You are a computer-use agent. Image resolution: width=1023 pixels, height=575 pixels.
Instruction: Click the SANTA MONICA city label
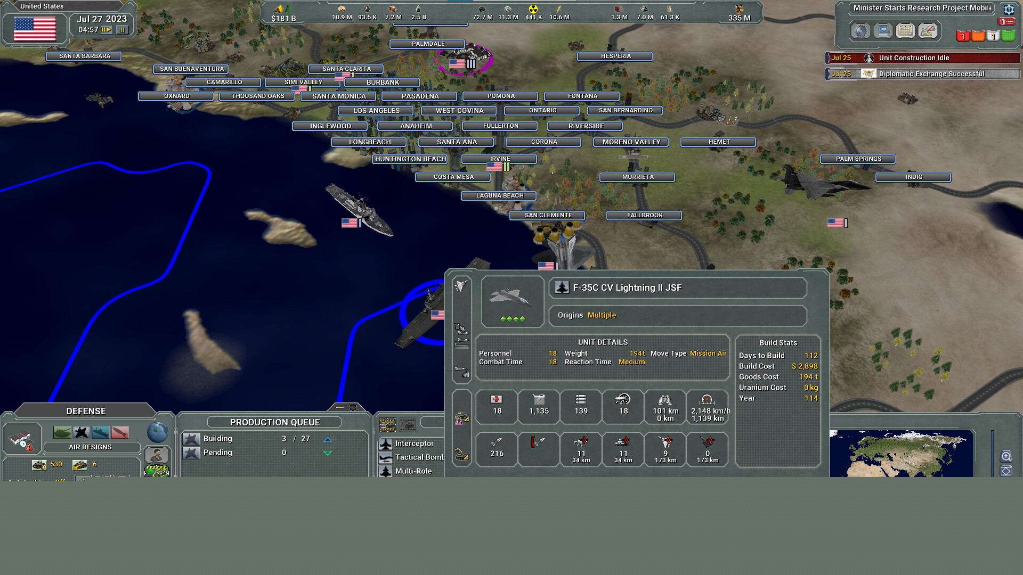pos(339,96)
